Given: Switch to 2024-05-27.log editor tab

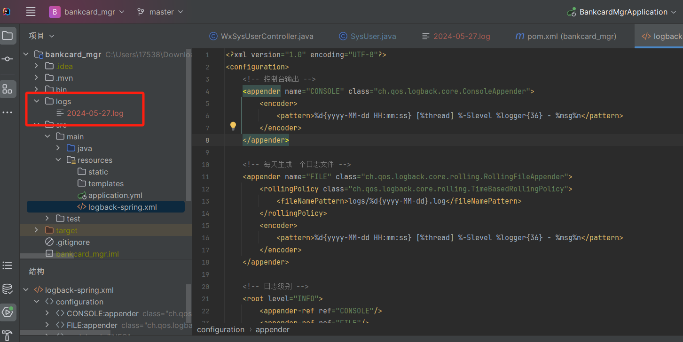Looking at the screenshot, I should point(456,36).
